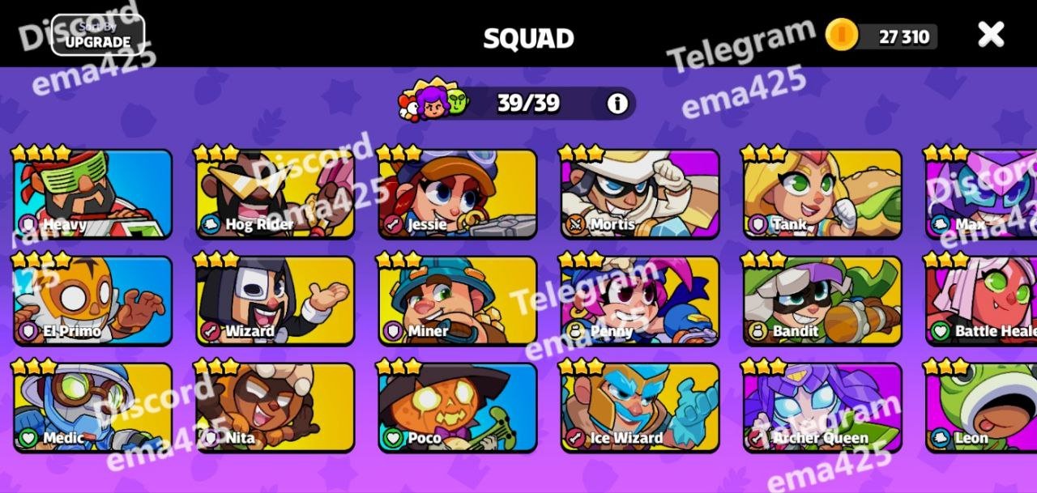Screen dimensions: 1037x493
Task: Click the crossed swords icon on Mortis
Action: tap(576, 224)
